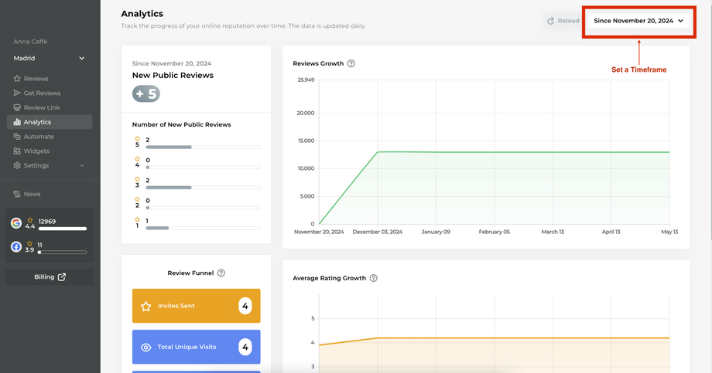The image size is (712, 373).
Task: Open the Billing external link
Action: coord(50,276)
